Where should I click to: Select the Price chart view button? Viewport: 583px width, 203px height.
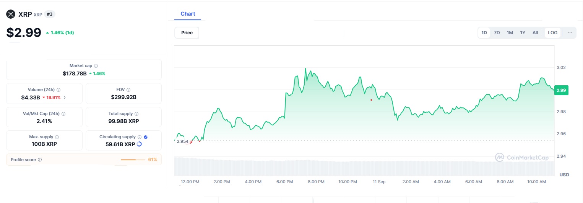pyautogui.click(x=187, y=33)
